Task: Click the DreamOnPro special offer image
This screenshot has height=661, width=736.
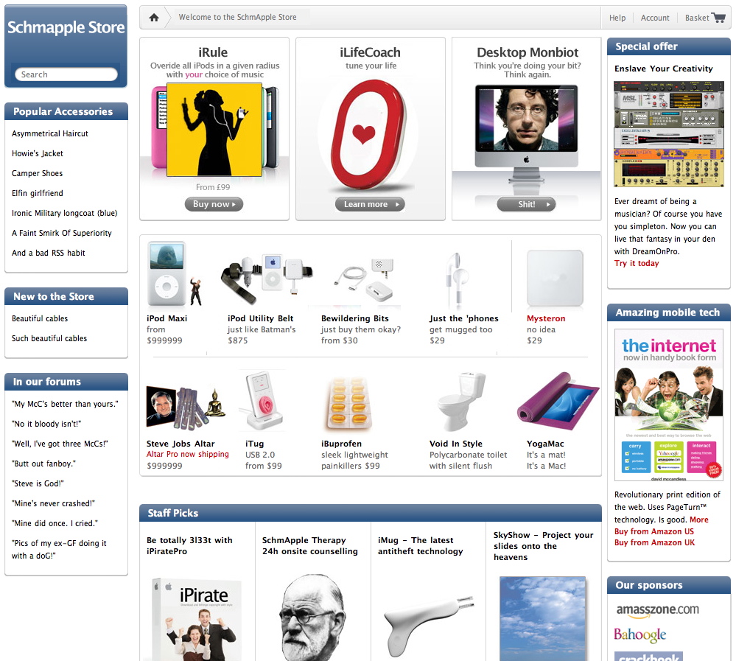Action: click(669, 134)
